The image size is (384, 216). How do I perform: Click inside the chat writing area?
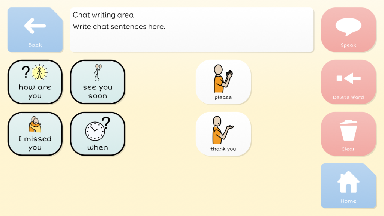[x=192, y=30]
